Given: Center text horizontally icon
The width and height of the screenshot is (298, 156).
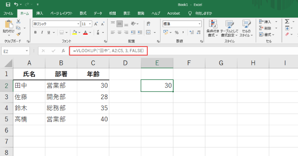Looking at the screenshot, I should [x=120, y=32].
